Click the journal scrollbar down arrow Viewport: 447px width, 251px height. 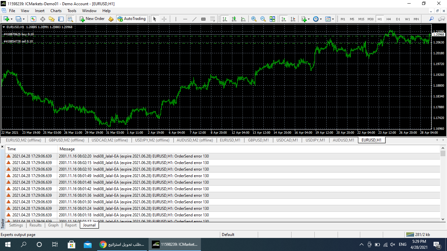click(x=443, y=219)
